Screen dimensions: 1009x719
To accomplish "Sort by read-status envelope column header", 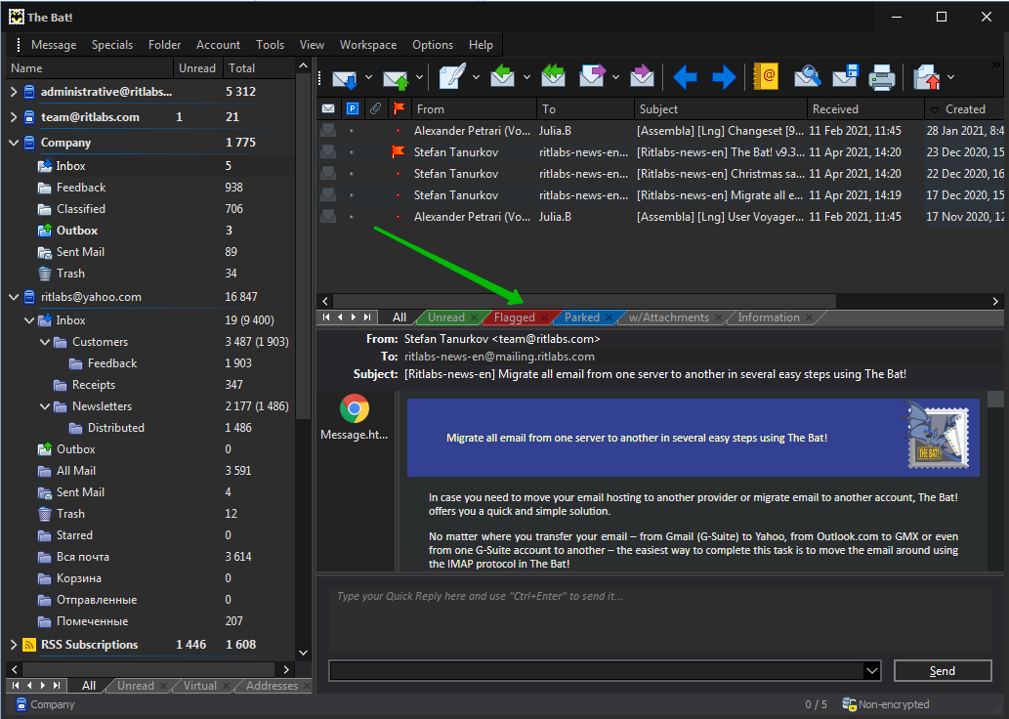I will [x=328, y=108].
